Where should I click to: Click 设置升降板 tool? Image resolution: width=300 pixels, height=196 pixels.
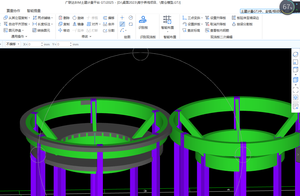click(x=216, y=18)
